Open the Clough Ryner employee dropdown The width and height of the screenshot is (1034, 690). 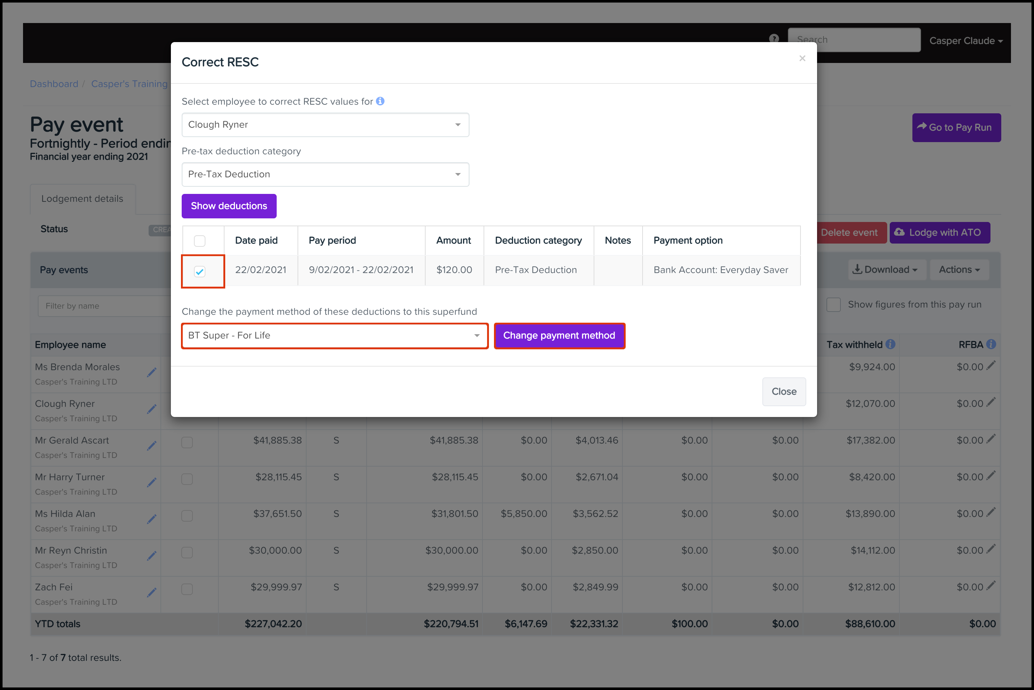325,125
